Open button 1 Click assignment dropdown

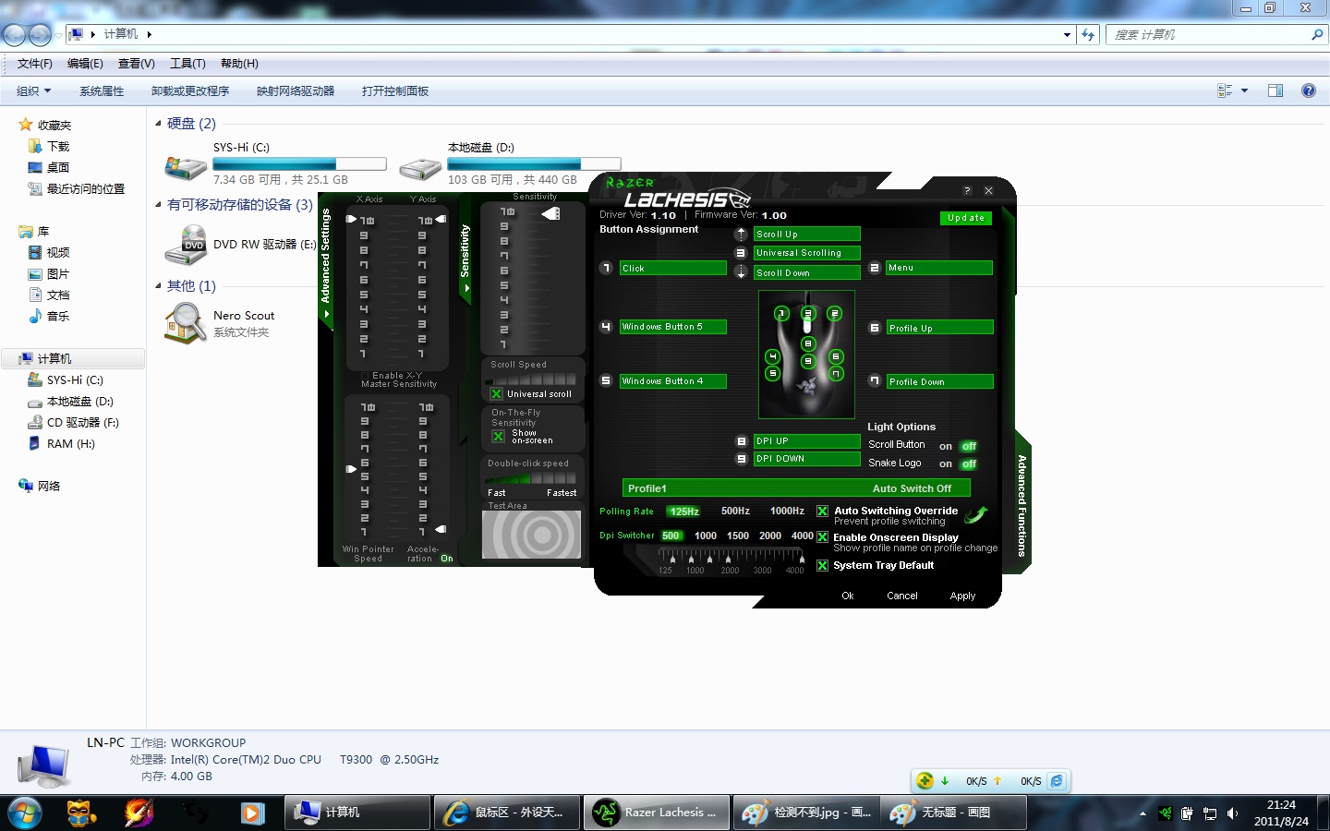[672, 268]
